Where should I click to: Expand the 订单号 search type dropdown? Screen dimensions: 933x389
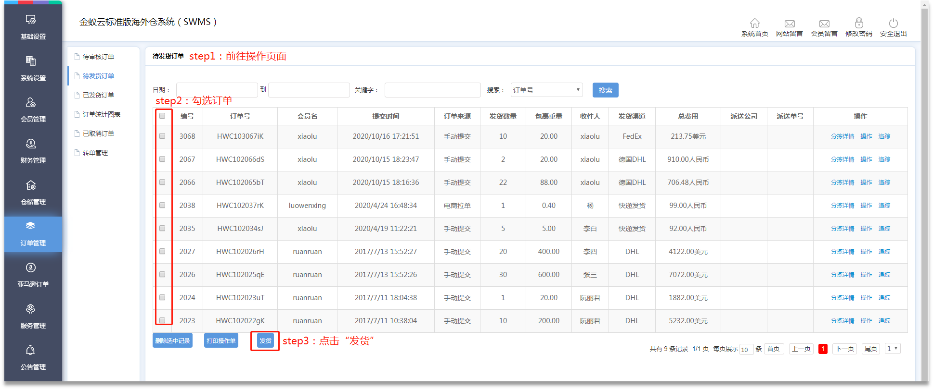[546, 90]
